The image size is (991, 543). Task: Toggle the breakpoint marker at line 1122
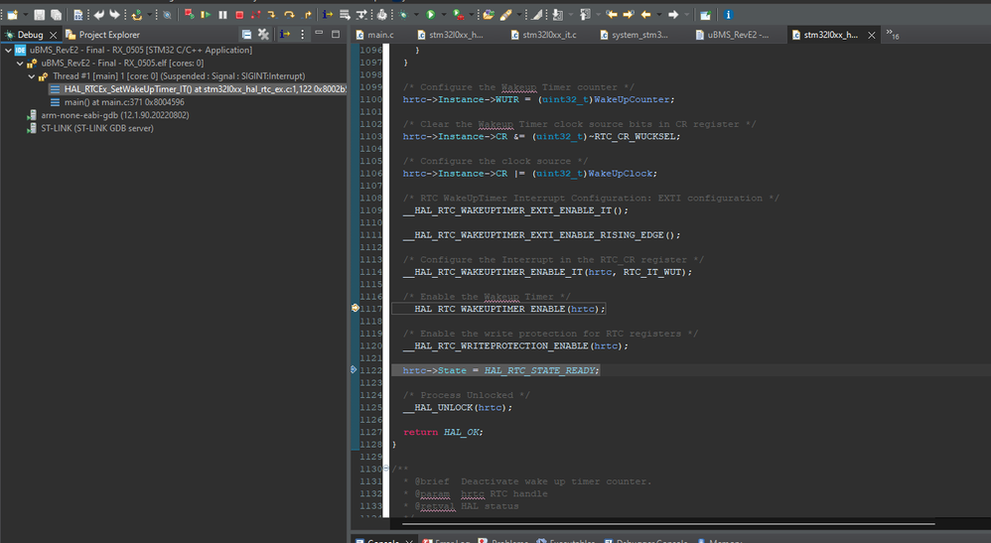pos(354,369)
